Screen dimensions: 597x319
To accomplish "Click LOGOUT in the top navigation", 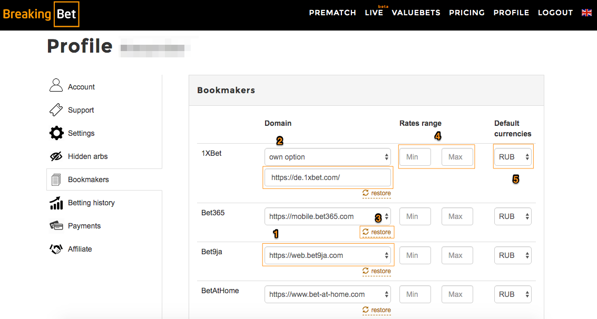I will pos(555,13).
